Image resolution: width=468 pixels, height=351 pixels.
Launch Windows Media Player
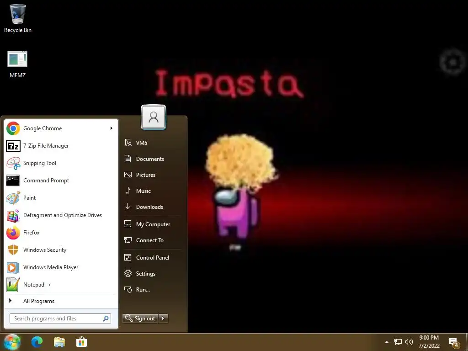[x=61, y=267]
